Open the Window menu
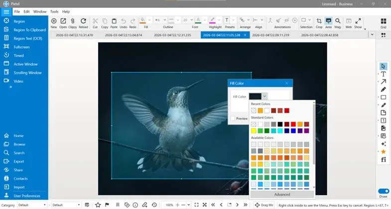 [40, 11]
